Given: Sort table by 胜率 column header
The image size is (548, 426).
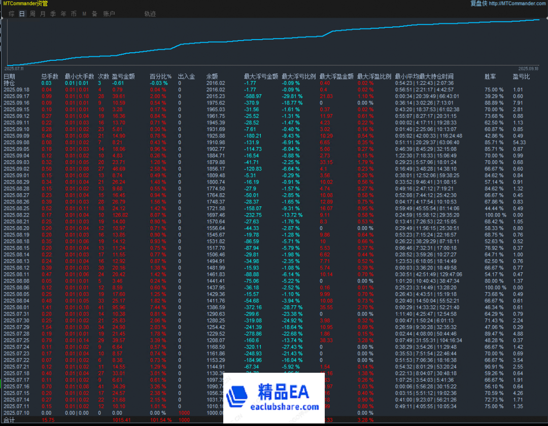Looking at the screenshot, I should coord(490,77).
